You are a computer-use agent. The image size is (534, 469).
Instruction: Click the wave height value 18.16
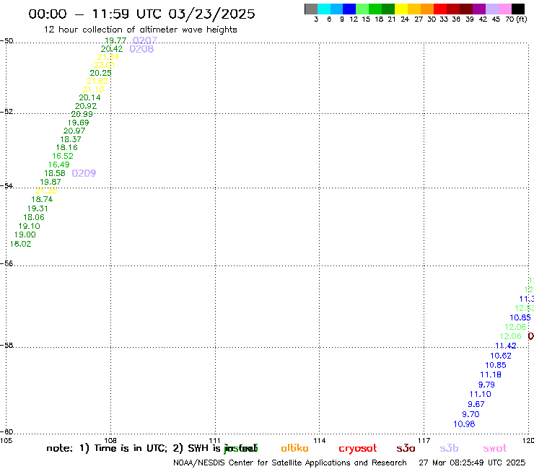click(66, 147)
